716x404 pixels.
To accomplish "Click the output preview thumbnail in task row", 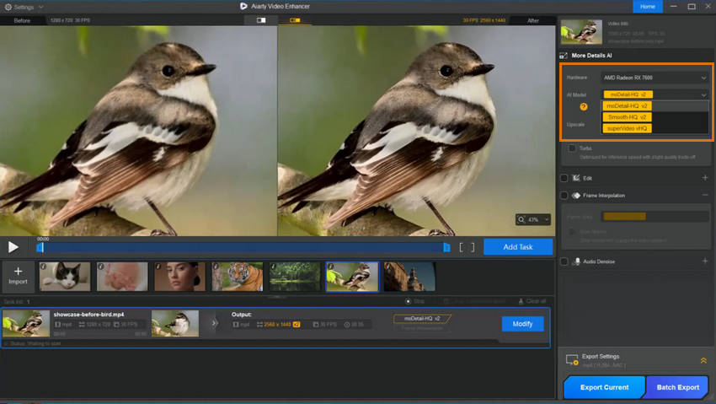I will point(175,324).
